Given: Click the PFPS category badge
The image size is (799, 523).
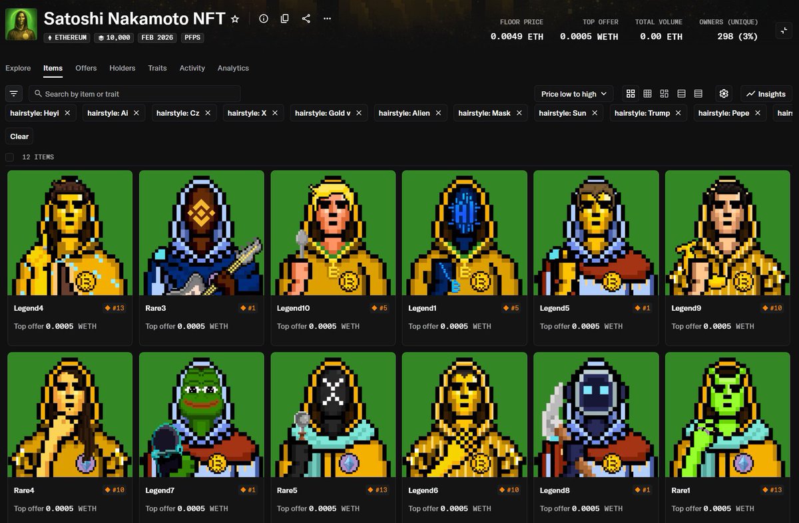Looking at the screenshot, I should (192, 38).
